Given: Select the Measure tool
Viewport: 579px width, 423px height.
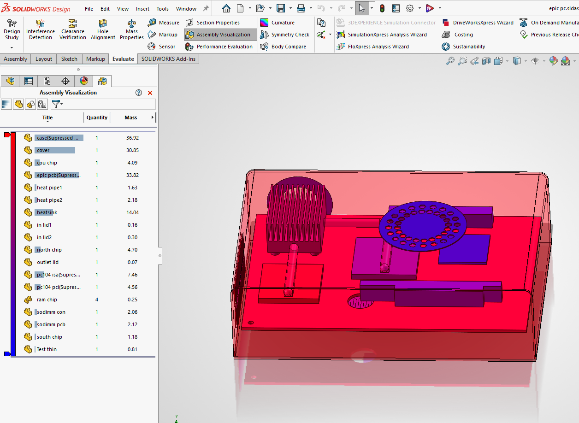Looking at the screenshot, I should pyautogui.click(x=164, y=23).
